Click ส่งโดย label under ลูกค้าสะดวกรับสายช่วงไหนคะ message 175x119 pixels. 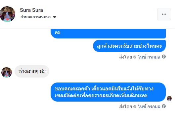126,57
